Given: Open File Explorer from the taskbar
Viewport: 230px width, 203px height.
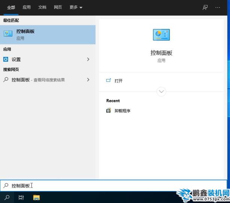Looking at the screenshot, I should pyautogui.click(x=36, y=197).
